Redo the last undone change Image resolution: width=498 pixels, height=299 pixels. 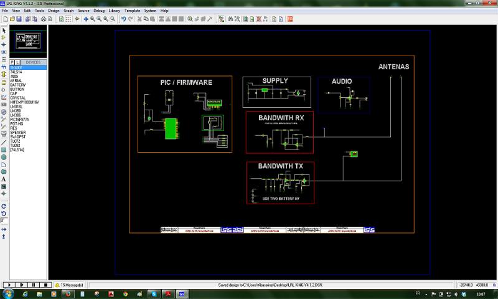tap(130, 19)
